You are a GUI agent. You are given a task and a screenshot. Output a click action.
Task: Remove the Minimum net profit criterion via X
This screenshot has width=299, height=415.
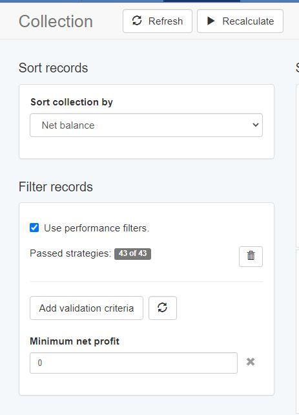(251, 361)
